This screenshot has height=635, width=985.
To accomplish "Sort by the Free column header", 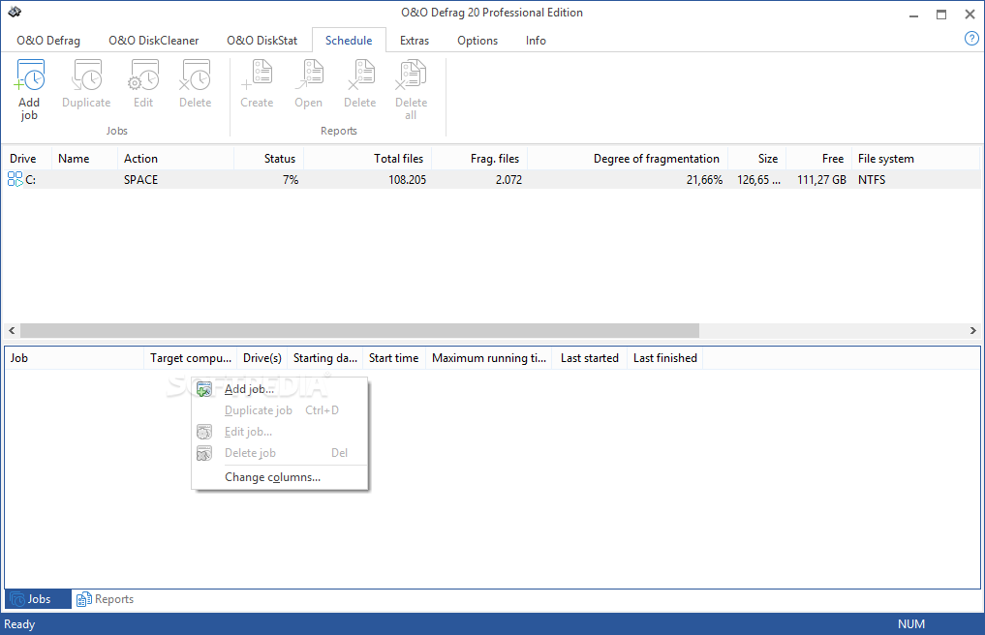I will point(818,159).
